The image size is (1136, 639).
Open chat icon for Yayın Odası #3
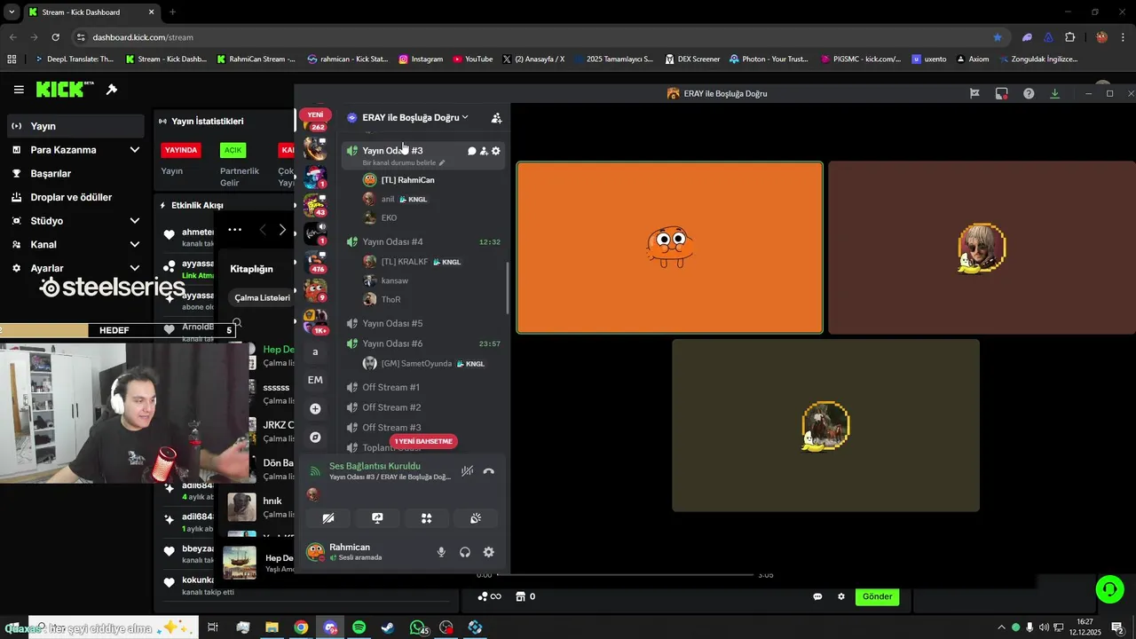472,151
